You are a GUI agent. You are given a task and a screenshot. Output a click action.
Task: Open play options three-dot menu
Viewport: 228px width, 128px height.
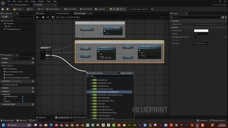pos(124,9)
